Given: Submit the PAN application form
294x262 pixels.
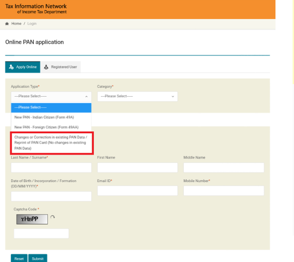Looking at the screenshot, I should pos(38,258).
